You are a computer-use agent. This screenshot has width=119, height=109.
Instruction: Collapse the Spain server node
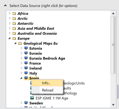[x=21, y=78]
